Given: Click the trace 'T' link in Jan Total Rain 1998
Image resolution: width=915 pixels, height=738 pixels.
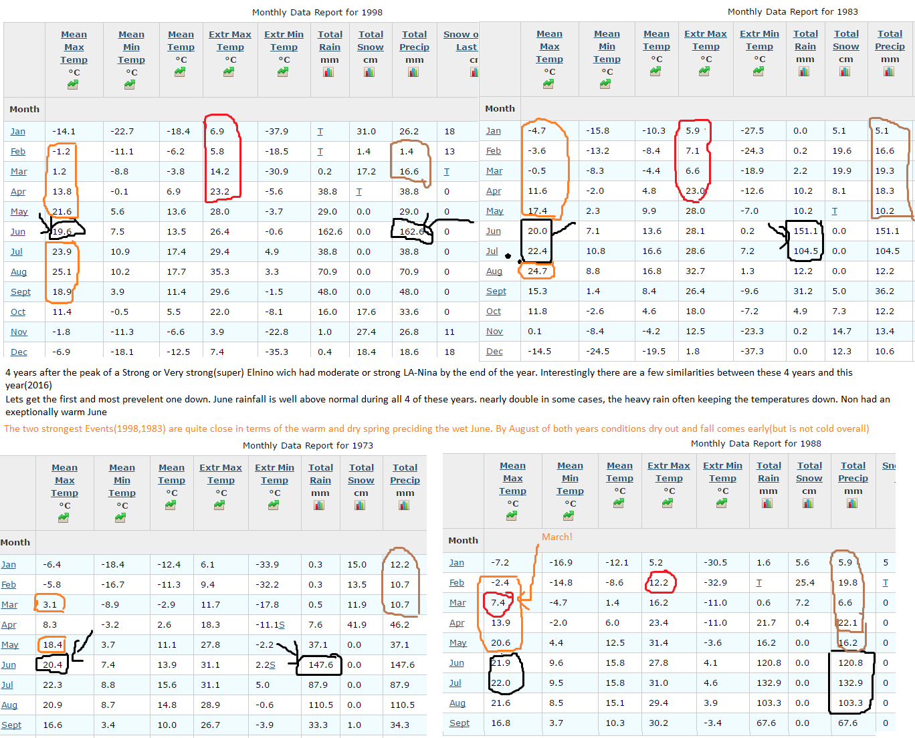Looking at the screenshot, I should pos(320,132).
